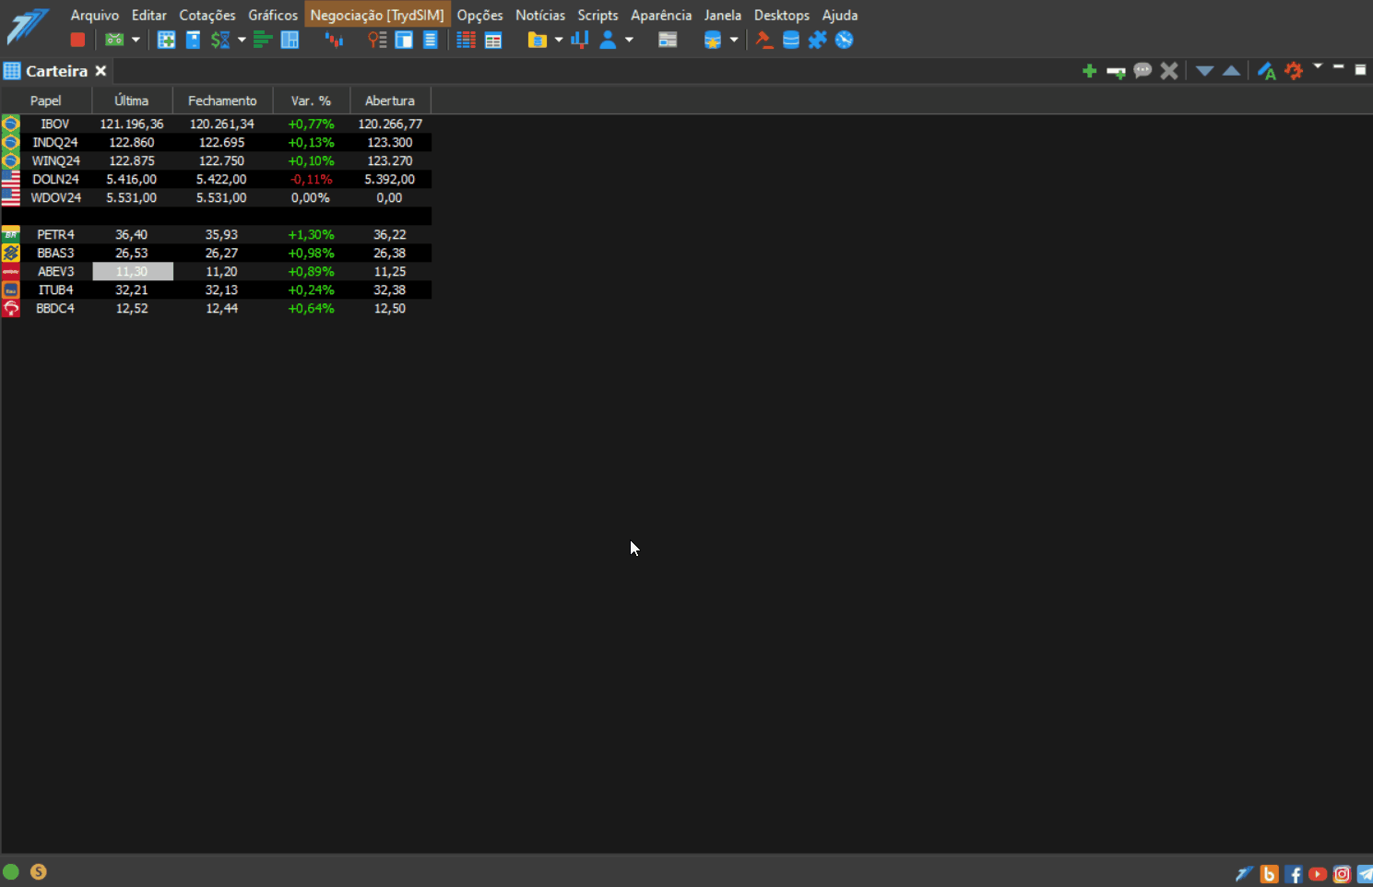Open the Desktops menu

tap(782, 15)
